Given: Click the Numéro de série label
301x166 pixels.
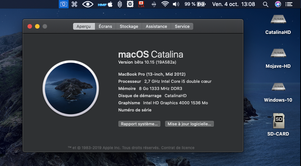Looking at the screenshot, I should tap(135, 110).
